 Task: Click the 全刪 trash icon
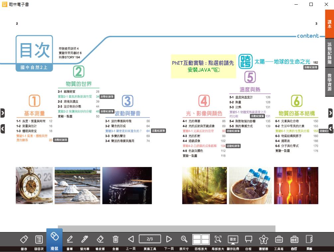(x=116, y=239)
